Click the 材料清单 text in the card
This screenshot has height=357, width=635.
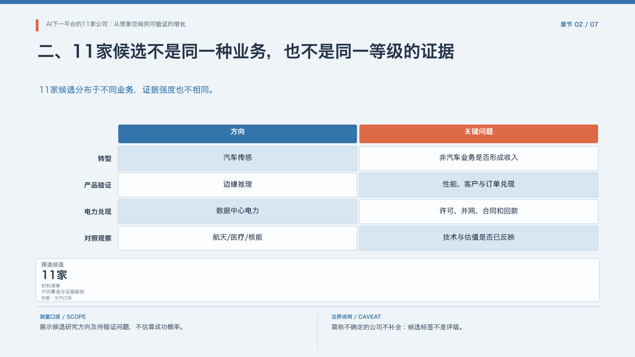51,286
